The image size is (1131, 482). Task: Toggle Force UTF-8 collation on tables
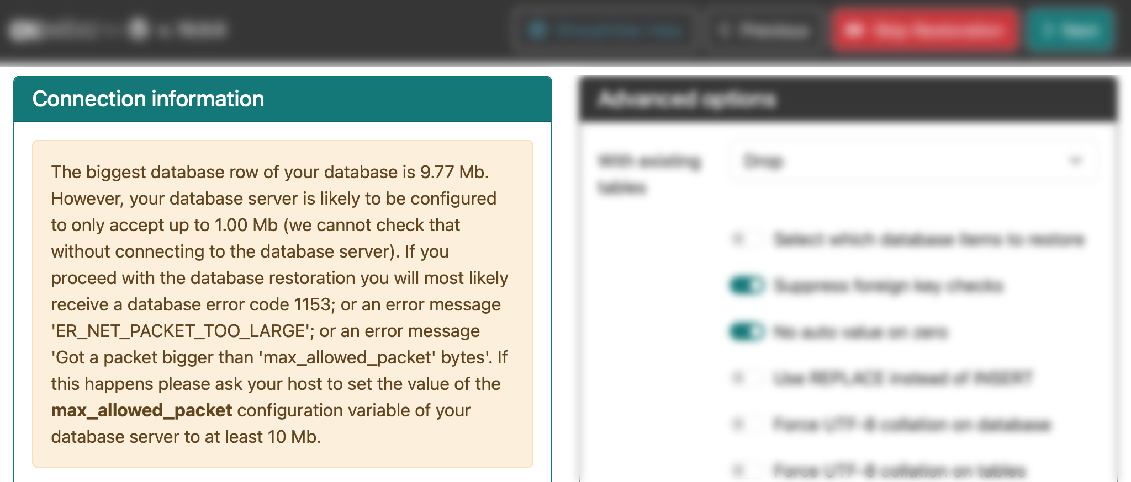pyautogui.click(x=746, y=471)
